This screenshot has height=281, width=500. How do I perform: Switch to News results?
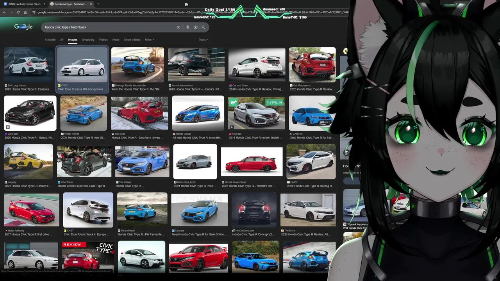click(116, 39)
